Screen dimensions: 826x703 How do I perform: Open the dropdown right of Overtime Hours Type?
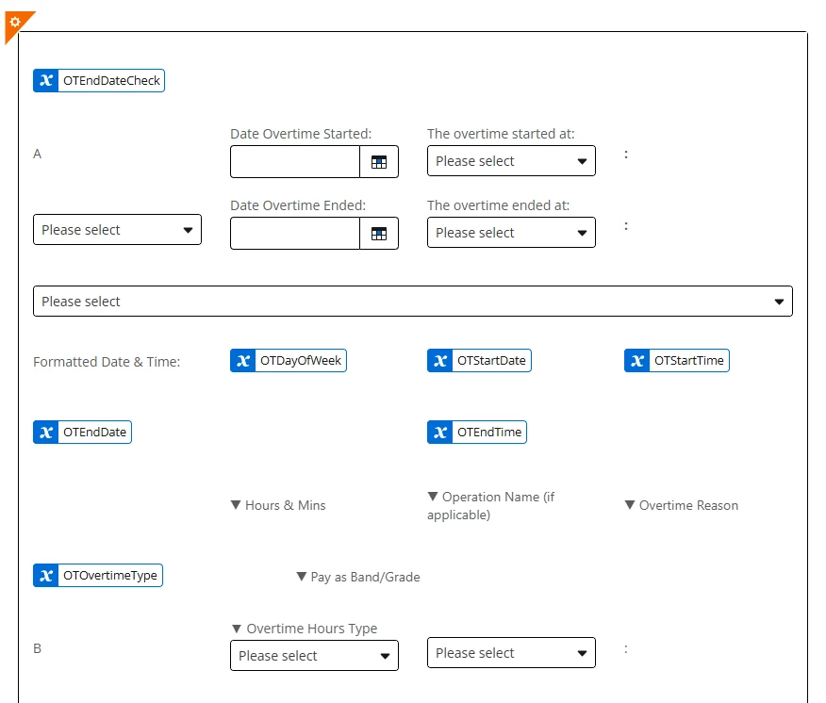click(x=511, y=653)
